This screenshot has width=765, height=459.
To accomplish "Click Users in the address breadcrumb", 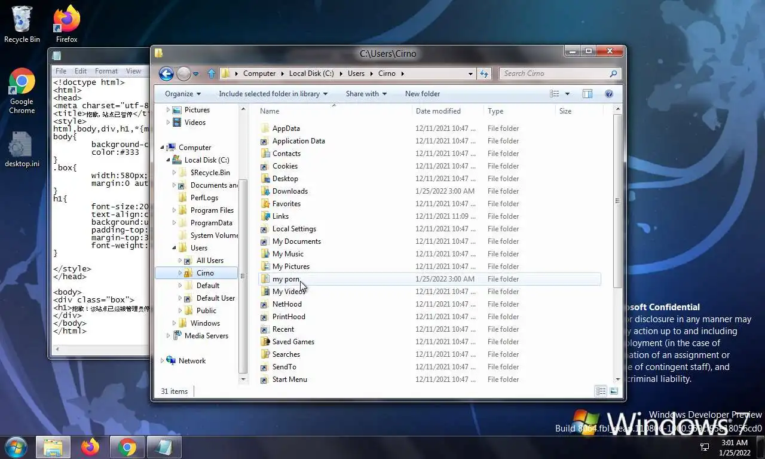I will [x=356, y=74].
